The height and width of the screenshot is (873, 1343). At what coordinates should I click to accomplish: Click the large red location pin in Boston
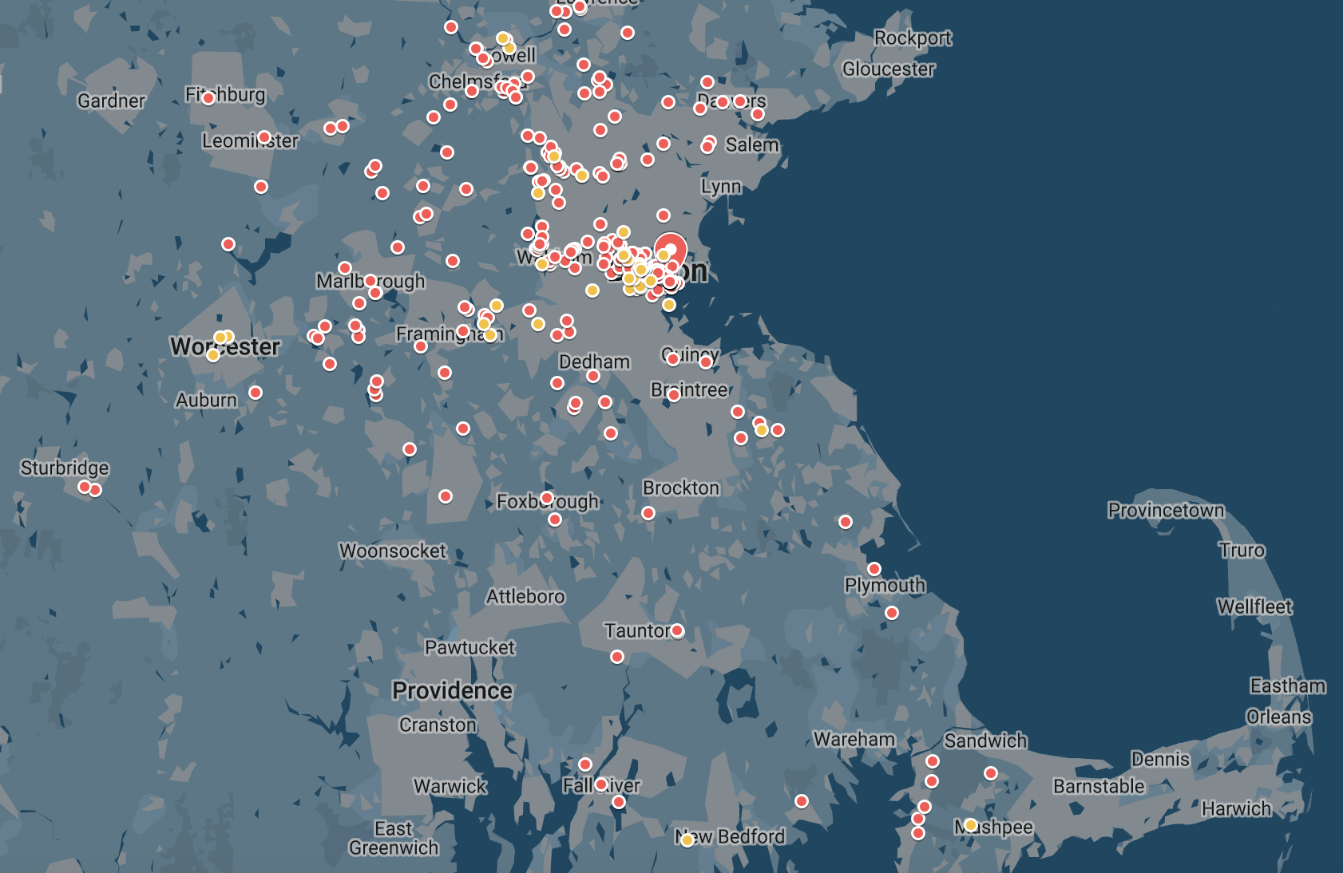point(670,249)
